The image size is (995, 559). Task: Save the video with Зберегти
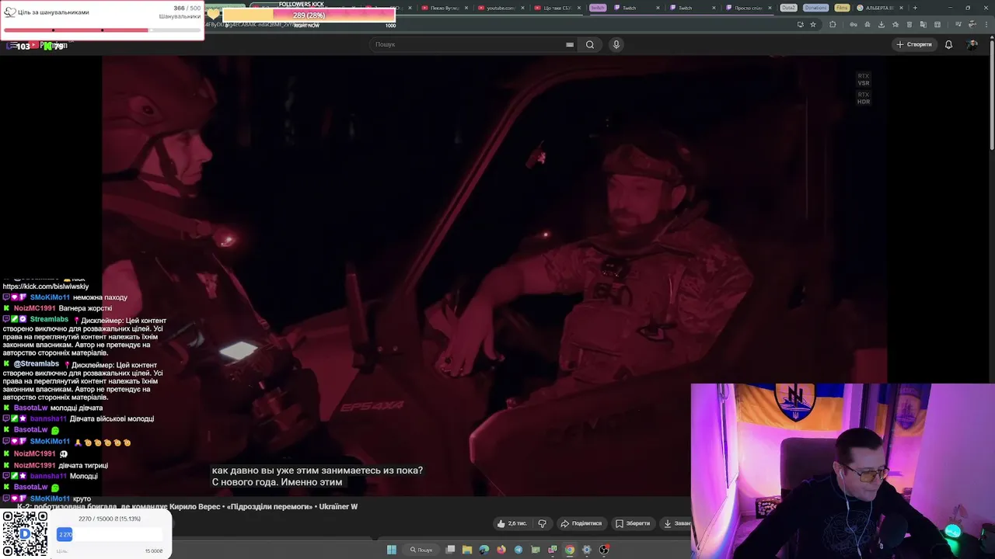(632, 523)
